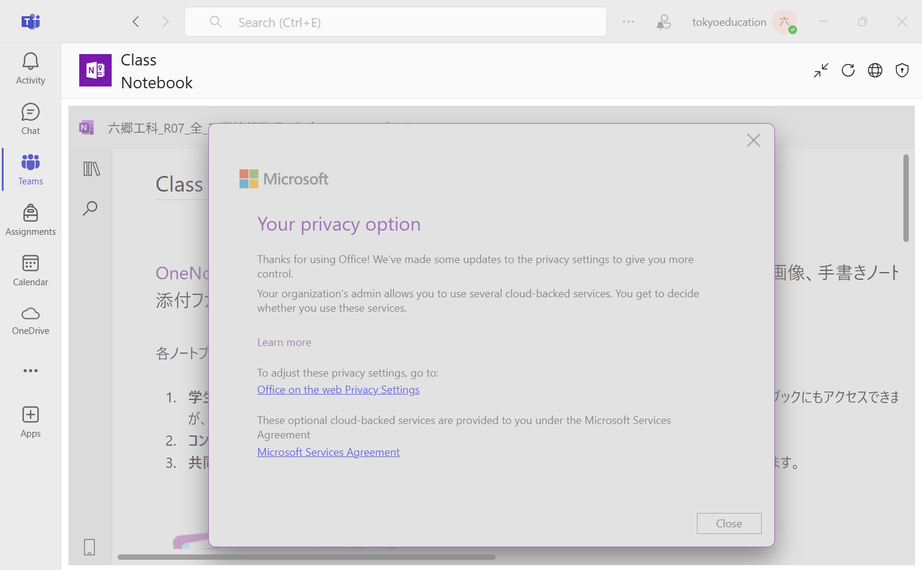Close the privacy dialog with X
The height and width of the screenshot is (570, 922).
click(x=753, y=141)
